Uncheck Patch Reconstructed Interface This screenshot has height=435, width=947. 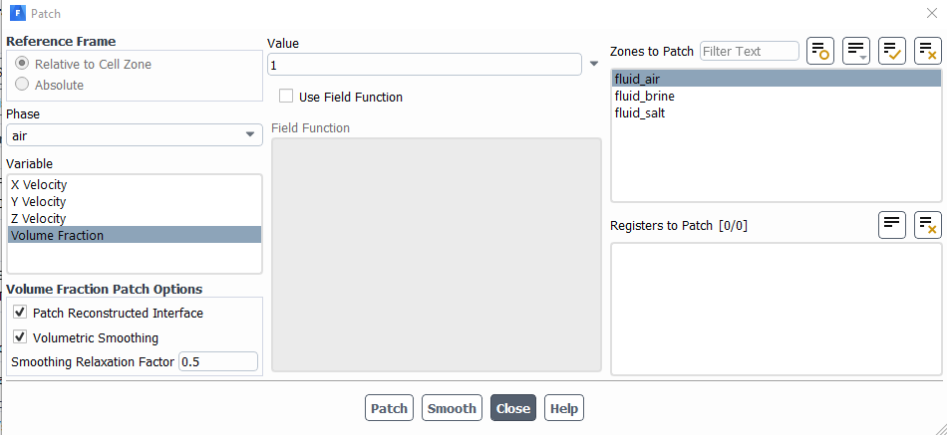[x=21, y=313]
